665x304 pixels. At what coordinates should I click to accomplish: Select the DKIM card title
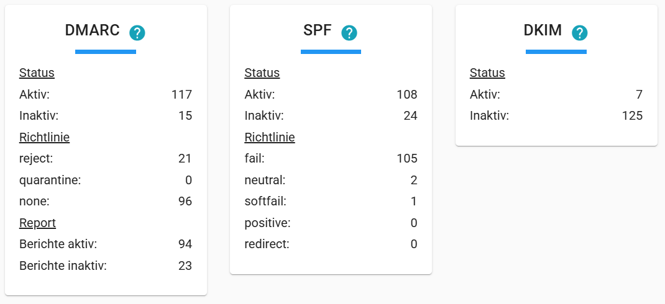543,30
